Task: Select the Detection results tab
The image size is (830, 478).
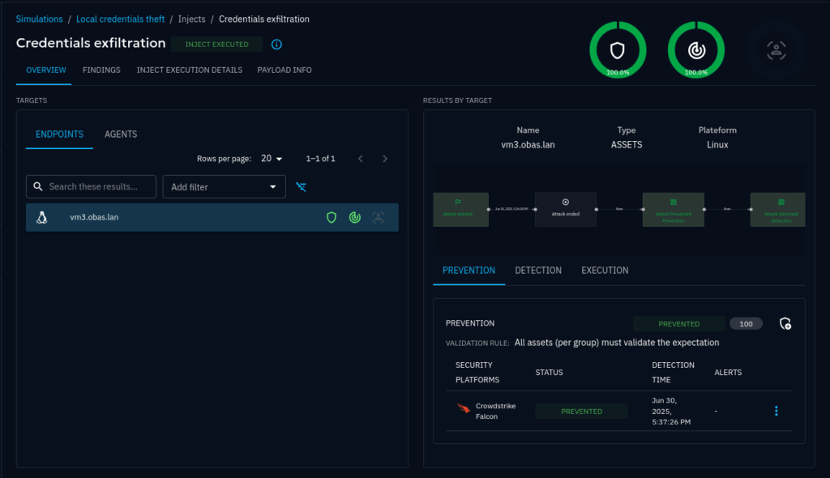Action: (538, 271)
